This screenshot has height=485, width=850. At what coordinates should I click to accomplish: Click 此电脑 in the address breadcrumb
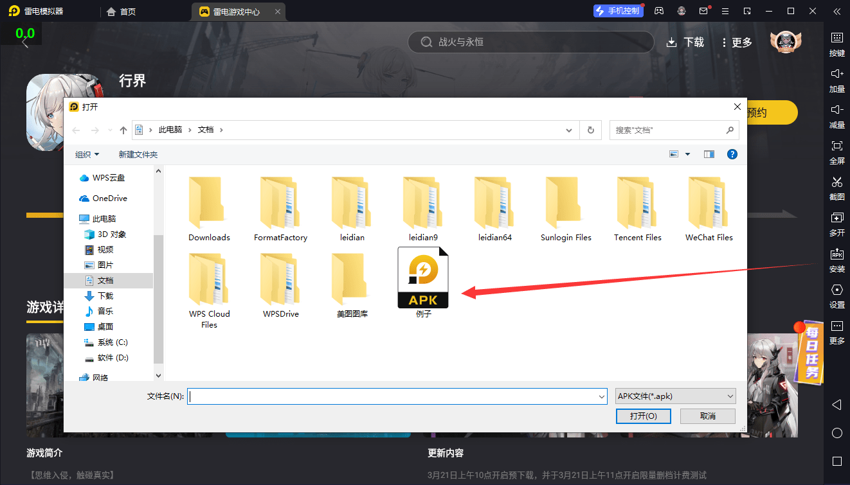(170, 130)
